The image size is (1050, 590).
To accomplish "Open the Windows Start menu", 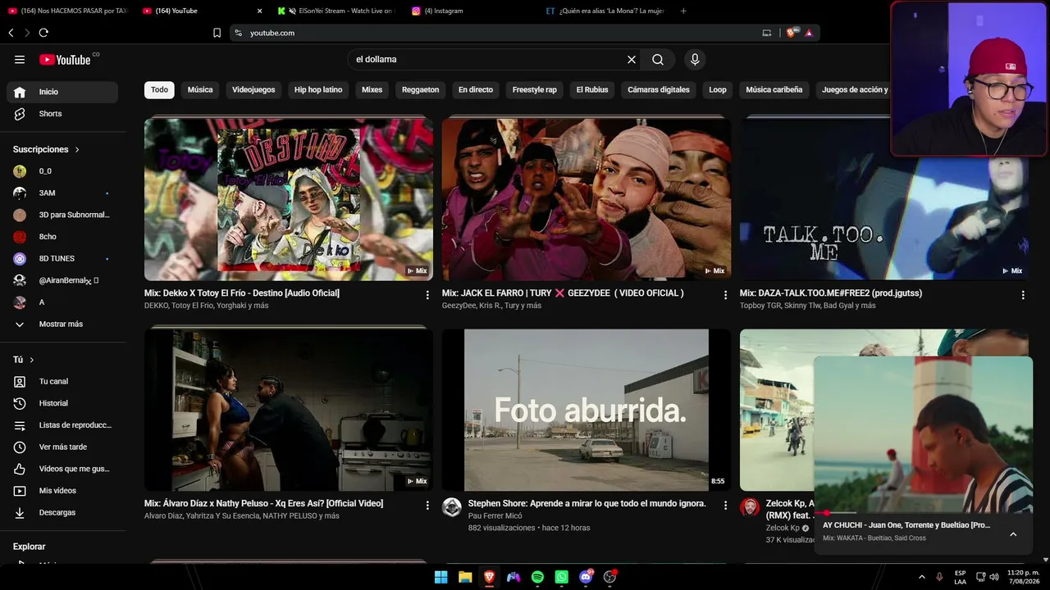I will (441, 577).
